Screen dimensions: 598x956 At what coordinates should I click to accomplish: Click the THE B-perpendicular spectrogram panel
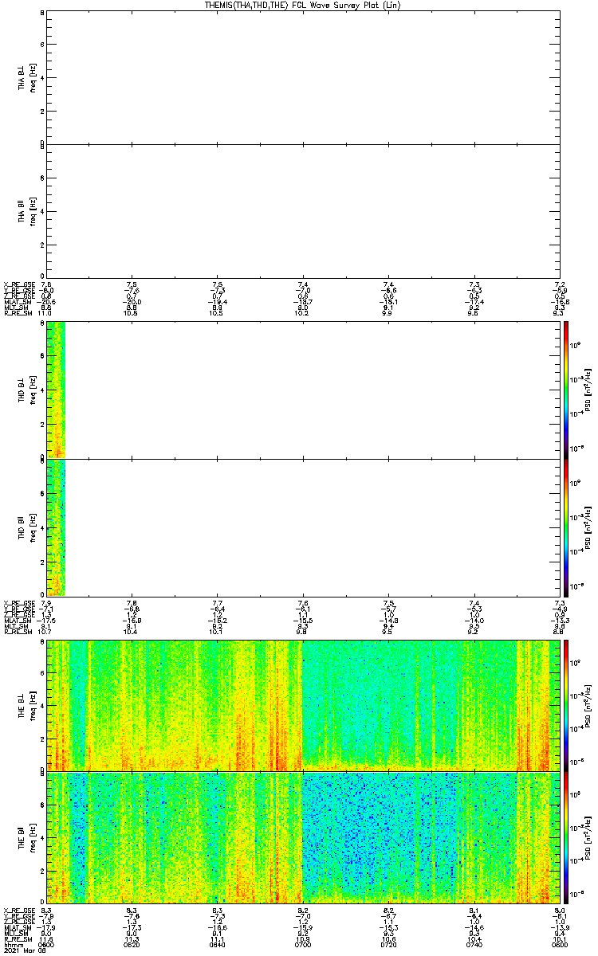(303, 704)
